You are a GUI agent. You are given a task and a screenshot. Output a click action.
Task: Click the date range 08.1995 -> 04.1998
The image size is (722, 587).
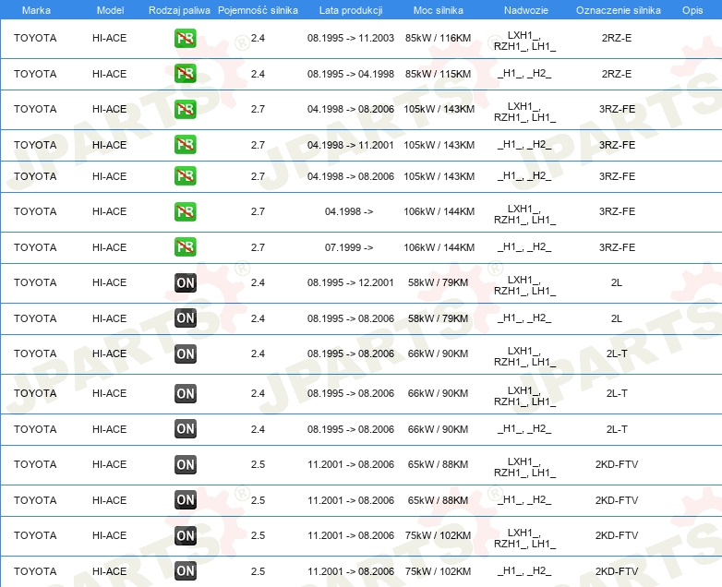[351, 74]
